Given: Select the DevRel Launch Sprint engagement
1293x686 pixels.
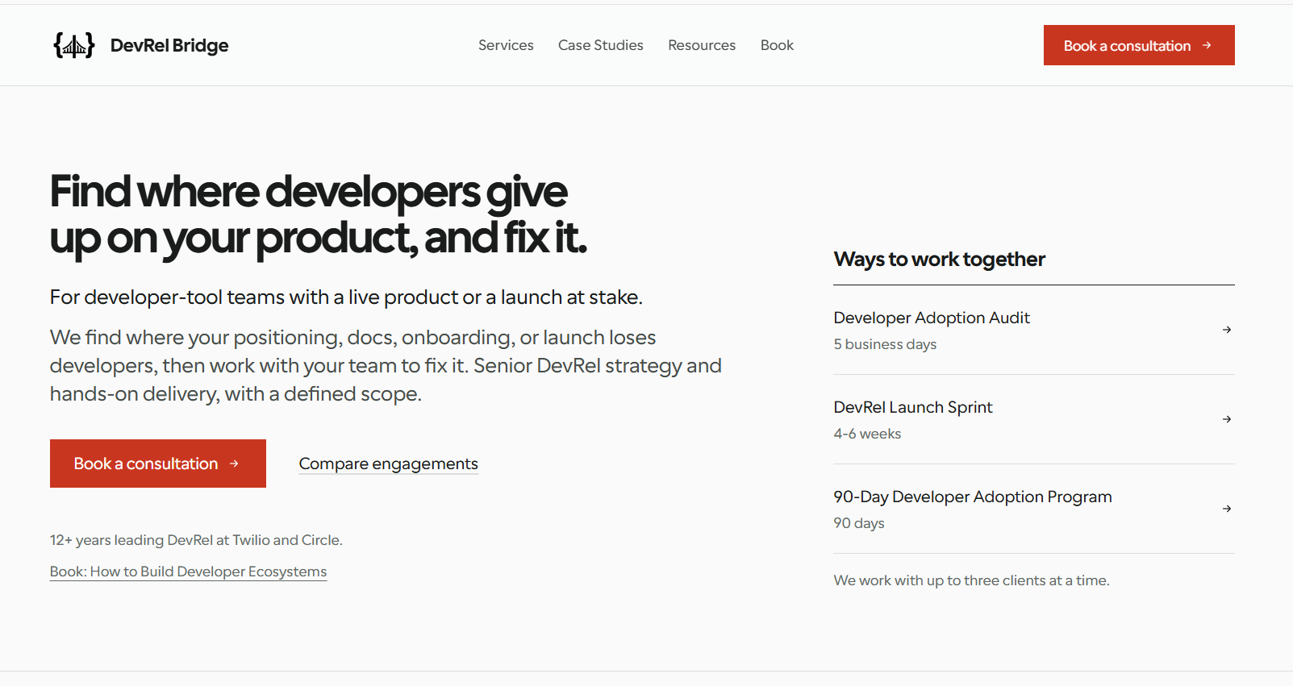Looking at the screenshot, I should coord(1034,419).
